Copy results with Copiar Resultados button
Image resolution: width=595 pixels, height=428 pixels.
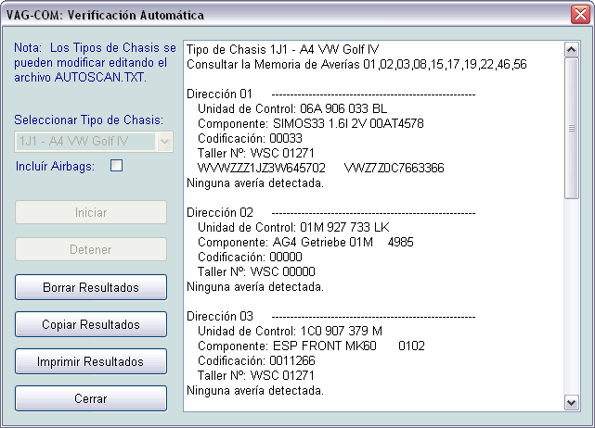click(91, 324)
